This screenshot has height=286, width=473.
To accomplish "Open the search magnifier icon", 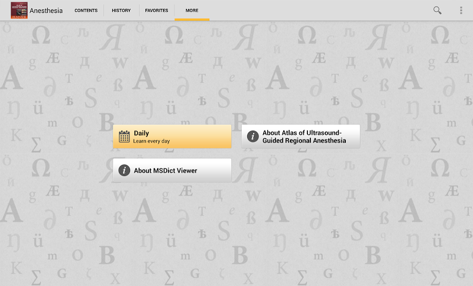I will click(x=438, y=10).
